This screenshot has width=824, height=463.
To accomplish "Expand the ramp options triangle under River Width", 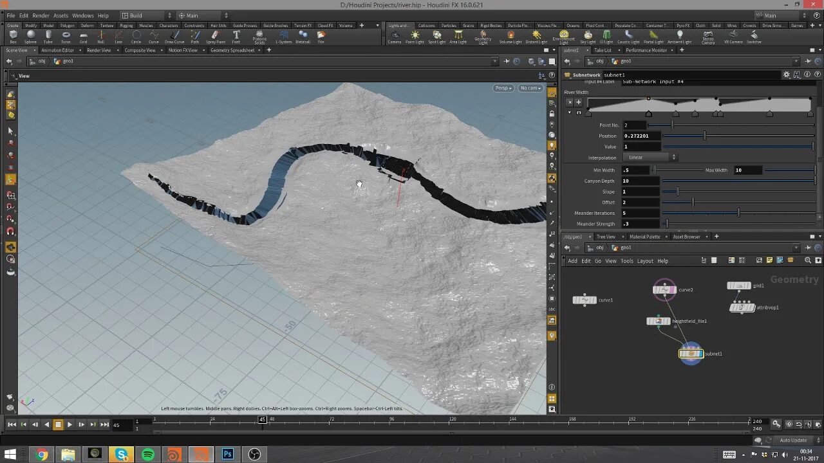I will pyautogui.click(x=570, y=112).
